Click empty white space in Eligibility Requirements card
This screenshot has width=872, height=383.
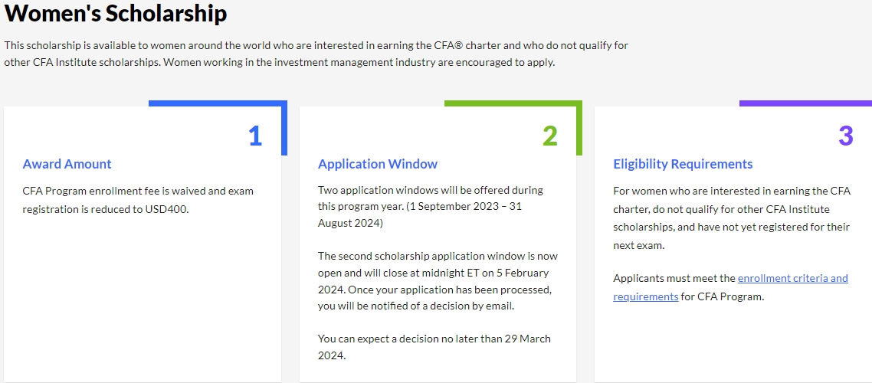733,345
